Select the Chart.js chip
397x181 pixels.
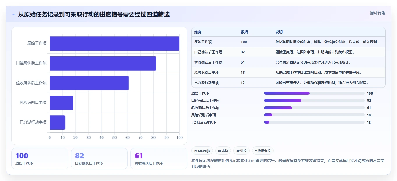coord(202,151)
